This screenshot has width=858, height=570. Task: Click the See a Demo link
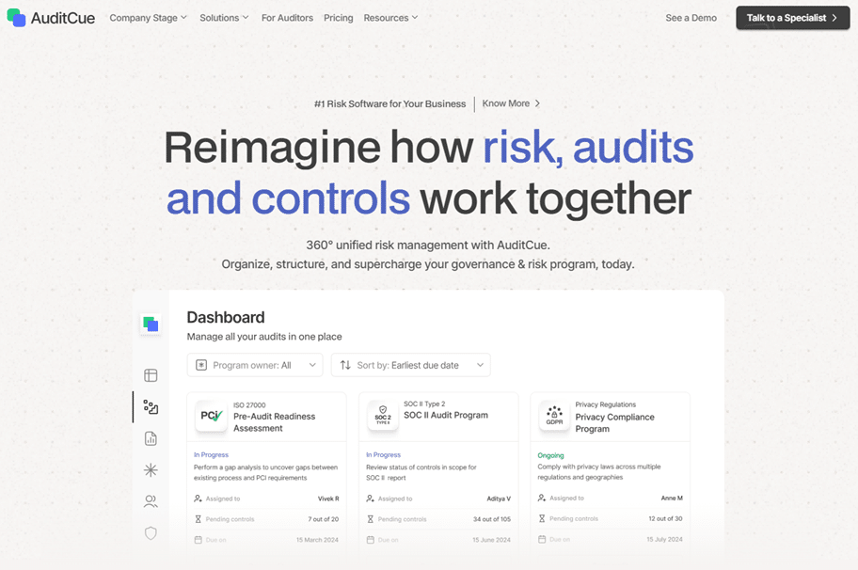pyautogui.click(x=691, y=18)
